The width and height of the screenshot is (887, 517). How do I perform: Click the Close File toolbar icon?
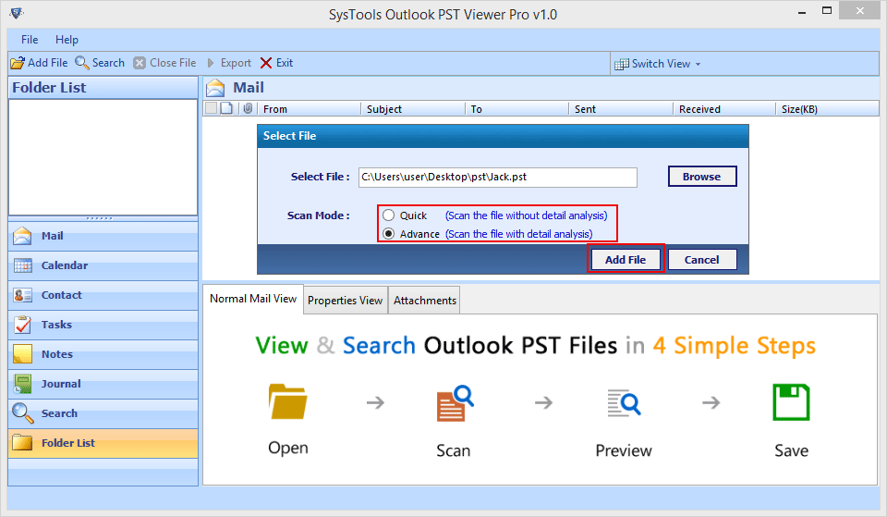(140, 63)
